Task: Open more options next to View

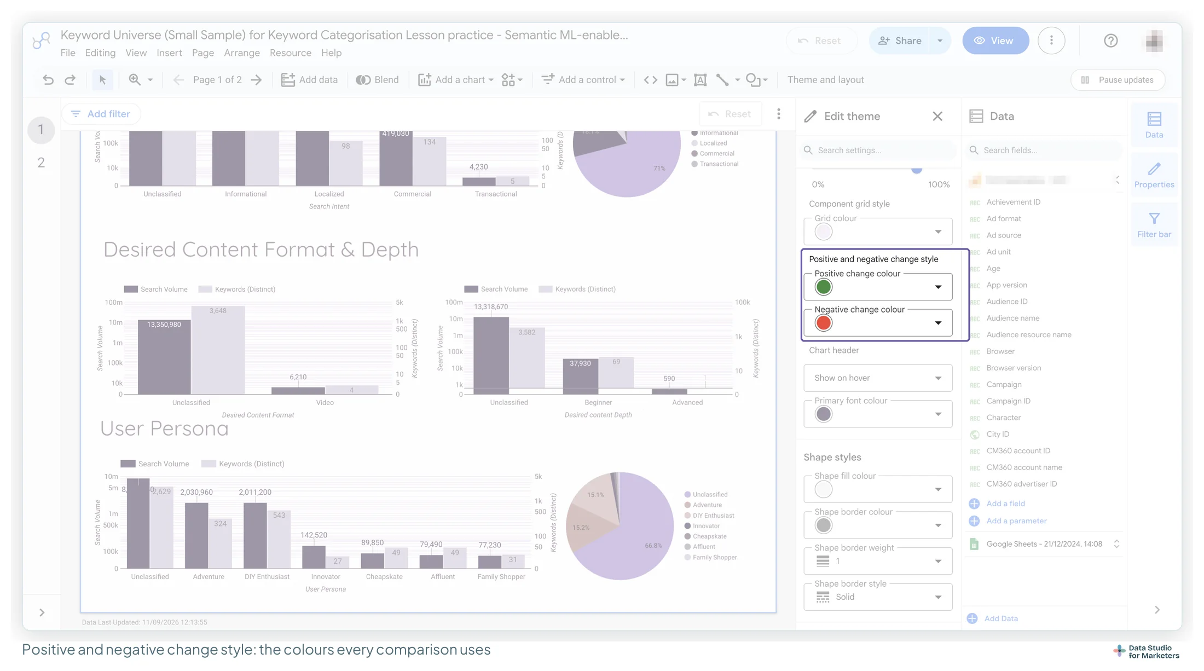Action: (x=1051, y=41)
